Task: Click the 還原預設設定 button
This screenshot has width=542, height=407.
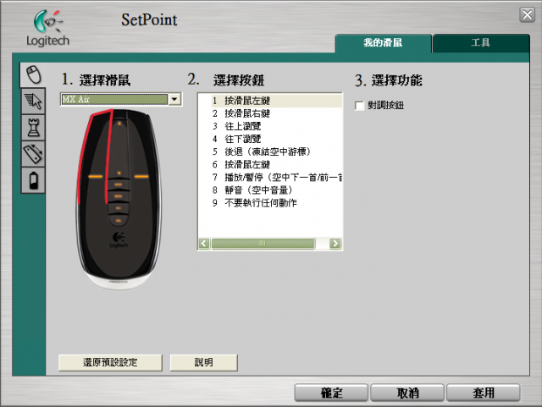Action: tap(110, 362)
